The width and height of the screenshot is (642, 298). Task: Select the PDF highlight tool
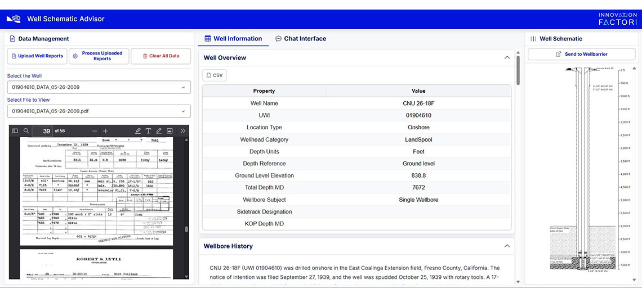pyautogui.click(x=137, y=131)
